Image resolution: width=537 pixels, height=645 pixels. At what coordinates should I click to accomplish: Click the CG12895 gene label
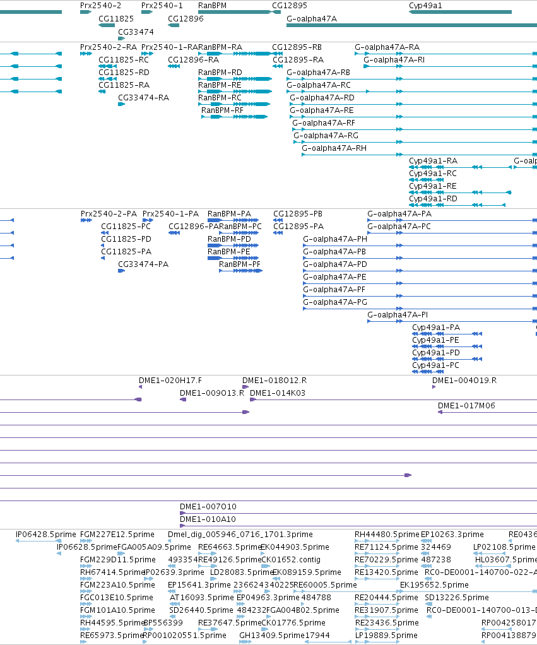pyautogui.click(x=290, y=6)
